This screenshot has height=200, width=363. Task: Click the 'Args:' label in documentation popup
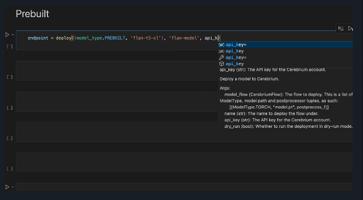click(225, 88)
